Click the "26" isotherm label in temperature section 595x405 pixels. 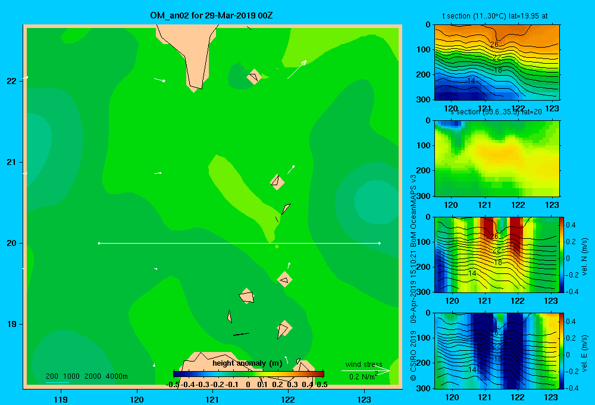pos(494,45)
